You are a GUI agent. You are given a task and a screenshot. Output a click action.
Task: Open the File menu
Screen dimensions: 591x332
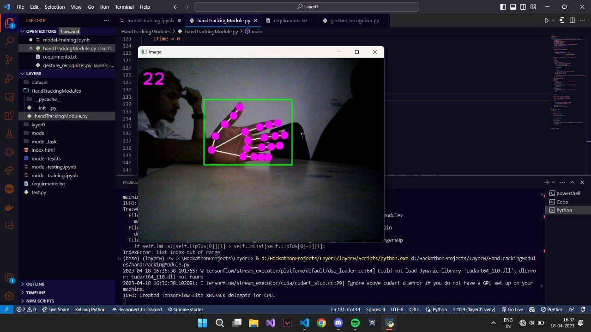point(20,7)
